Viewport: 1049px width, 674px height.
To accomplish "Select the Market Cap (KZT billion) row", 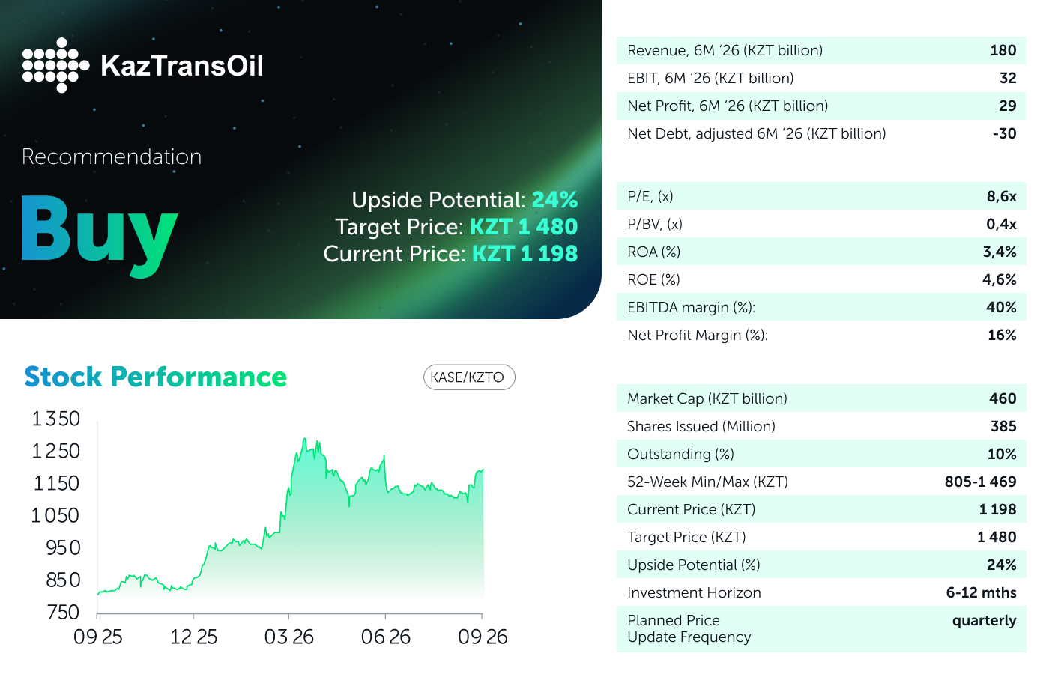I will pyautogui.click(x=821, y=398).
